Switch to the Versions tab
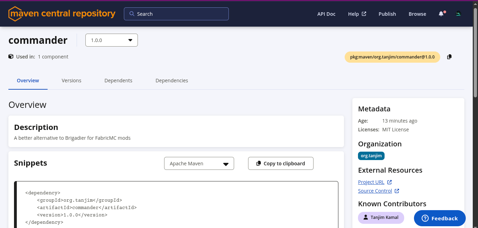This screenshot has height=228, width=478. click(x=71, y=81)
